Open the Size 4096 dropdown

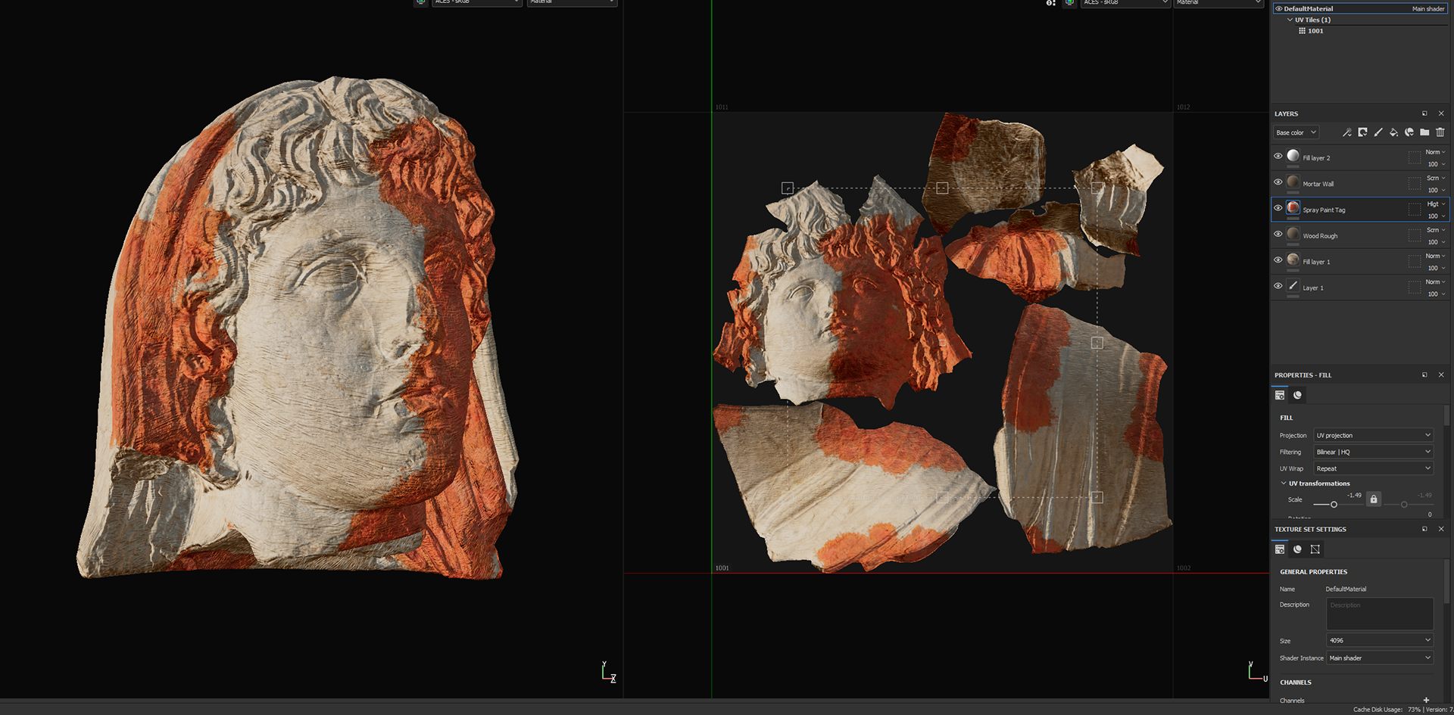click(1380, 641)
